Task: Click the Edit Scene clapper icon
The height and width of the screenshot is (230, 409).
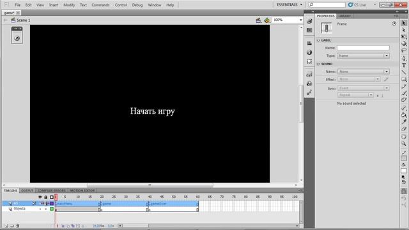Action: point(258,20)
